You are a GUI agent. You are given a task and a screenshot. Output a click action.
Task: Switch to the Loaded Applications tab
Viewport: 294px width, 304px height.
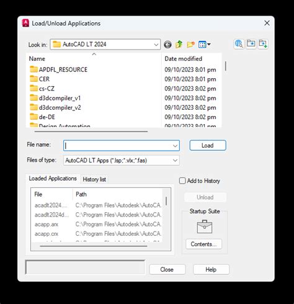coord(53,179)
